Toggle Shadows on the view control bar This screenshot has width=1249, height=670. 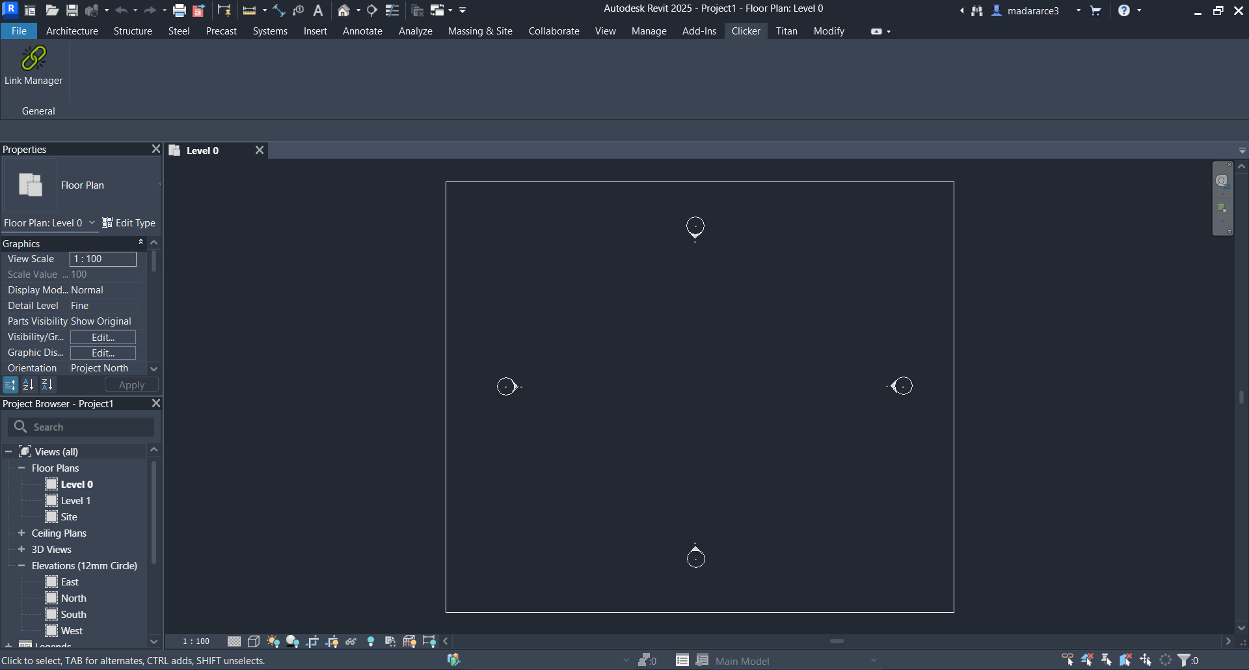[293, 642]
